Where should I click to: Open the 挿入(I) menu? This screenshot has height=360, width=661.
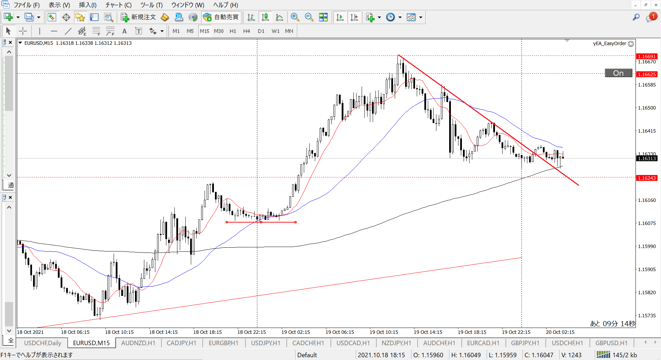click(x=88, y=5)
